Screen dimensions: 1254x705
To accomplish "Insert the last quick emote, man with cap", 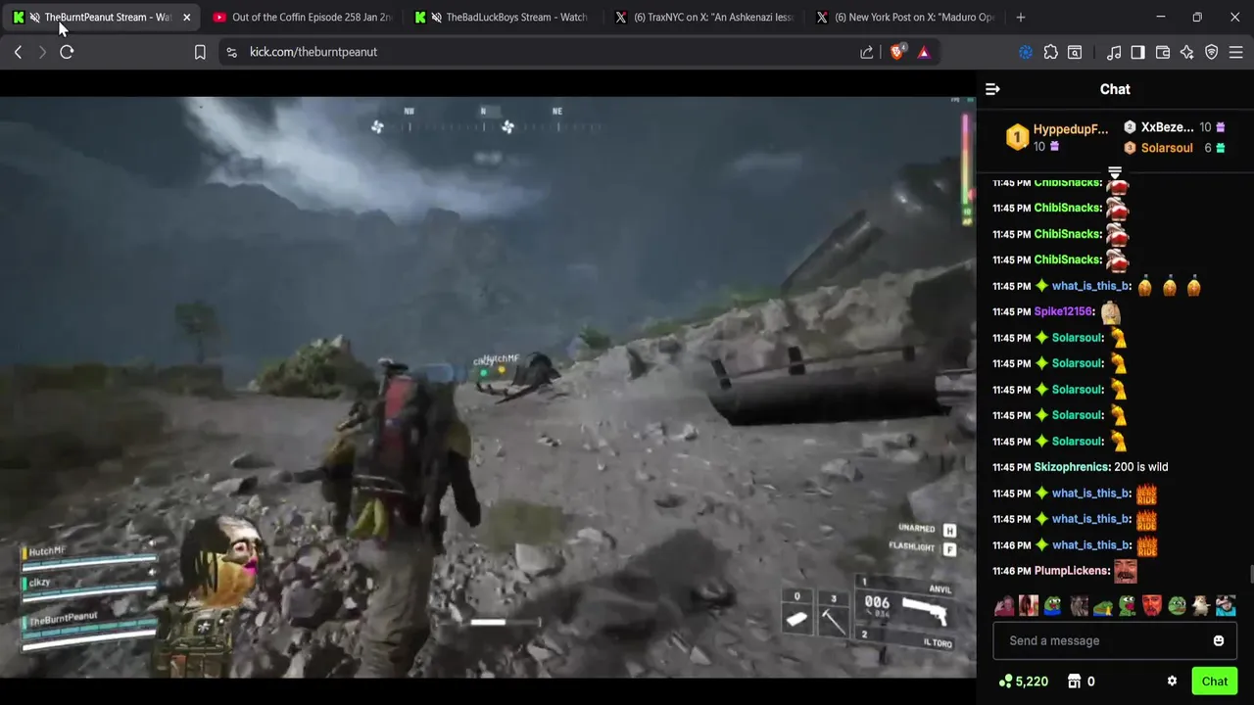I will (1226, 606).
